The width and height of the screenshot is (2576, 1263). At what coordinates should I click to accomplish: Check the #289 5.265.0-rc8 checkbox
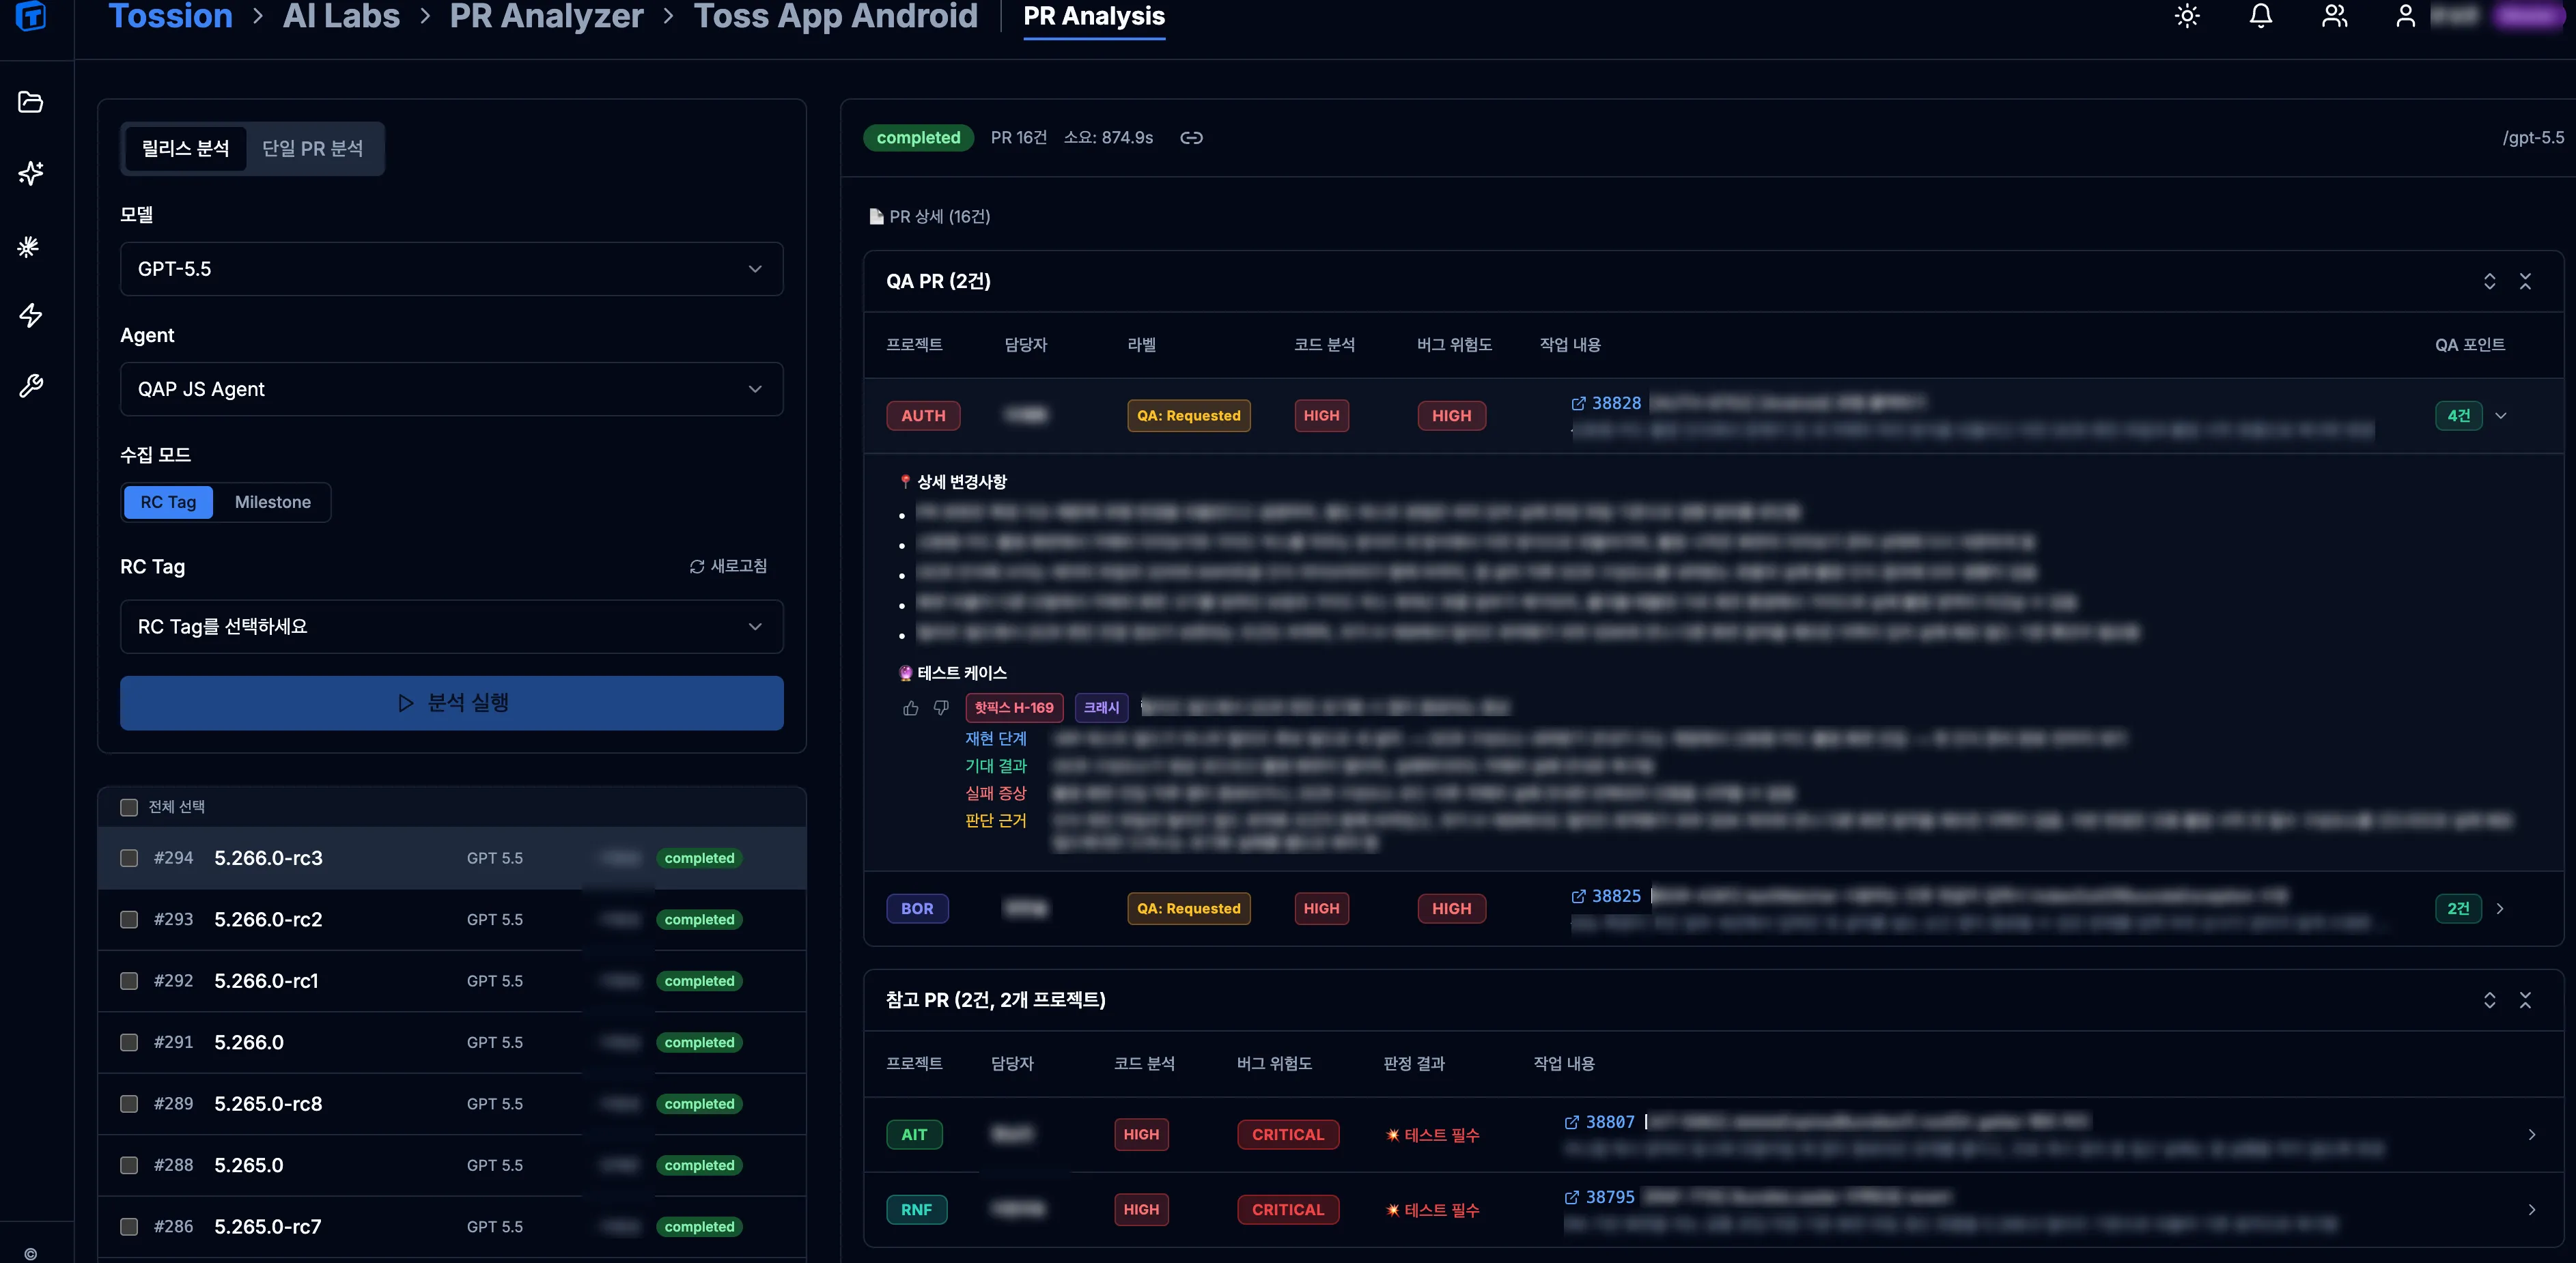point(129,1104)
